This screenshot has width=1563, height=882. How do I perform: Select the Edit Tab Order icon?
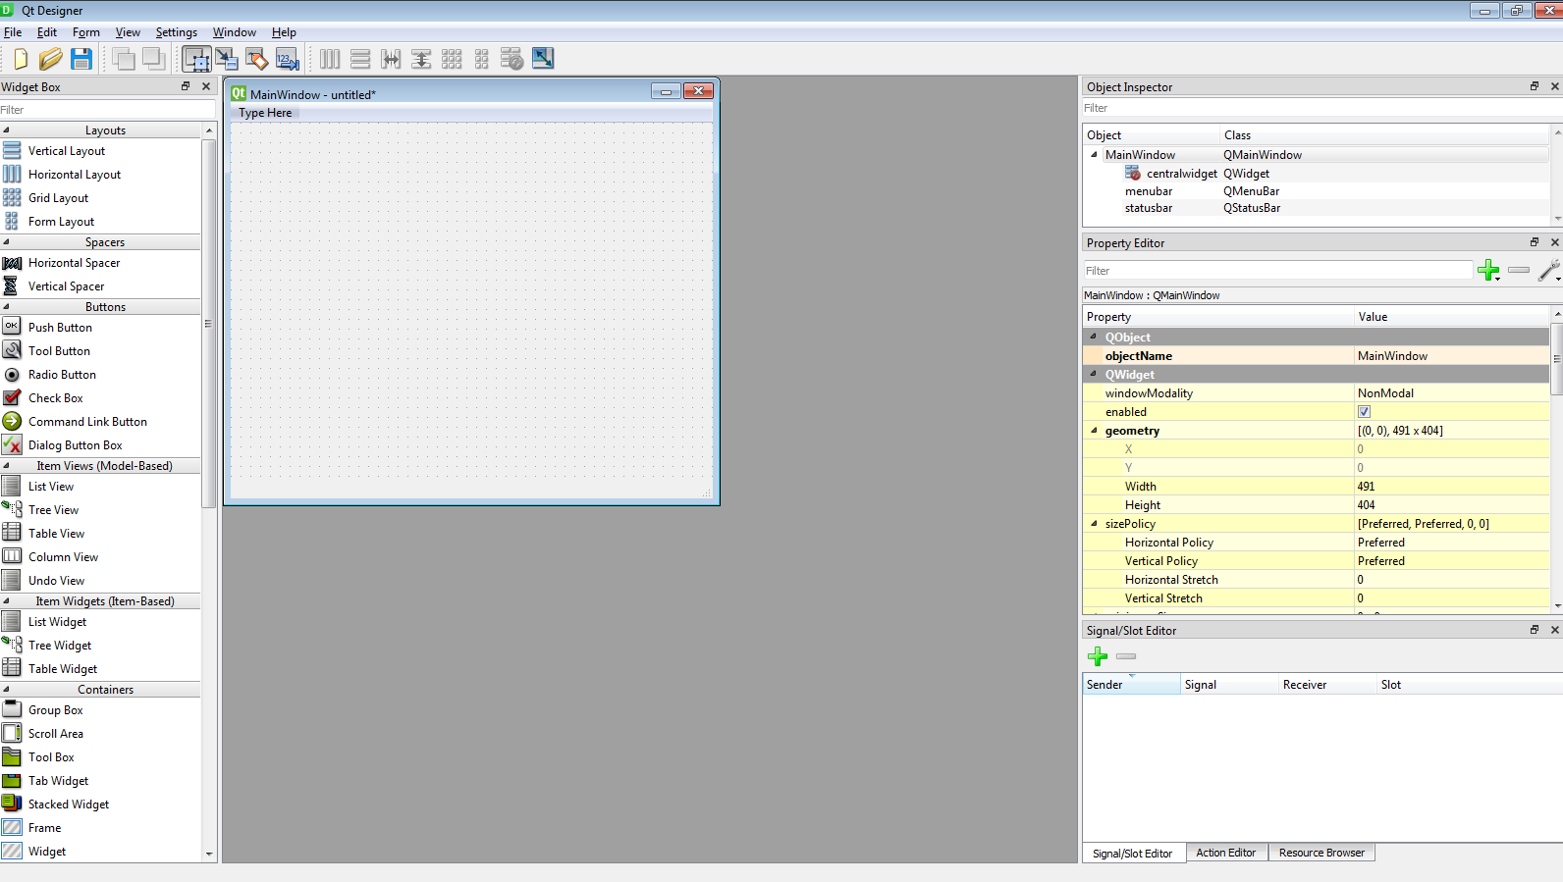(288, 59)
